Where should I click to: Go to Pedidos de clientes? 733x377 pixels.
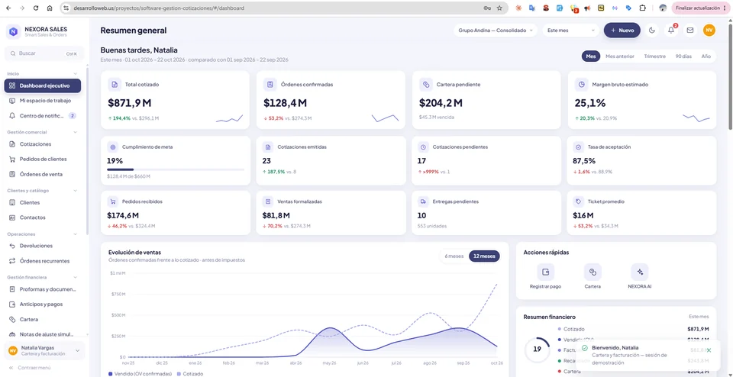tap(43, 159)
